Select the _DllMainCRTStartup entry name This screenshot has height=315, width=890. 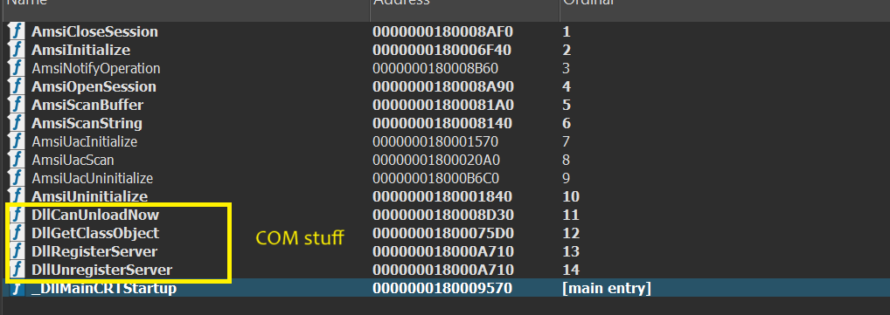click(x=104, y=288)
